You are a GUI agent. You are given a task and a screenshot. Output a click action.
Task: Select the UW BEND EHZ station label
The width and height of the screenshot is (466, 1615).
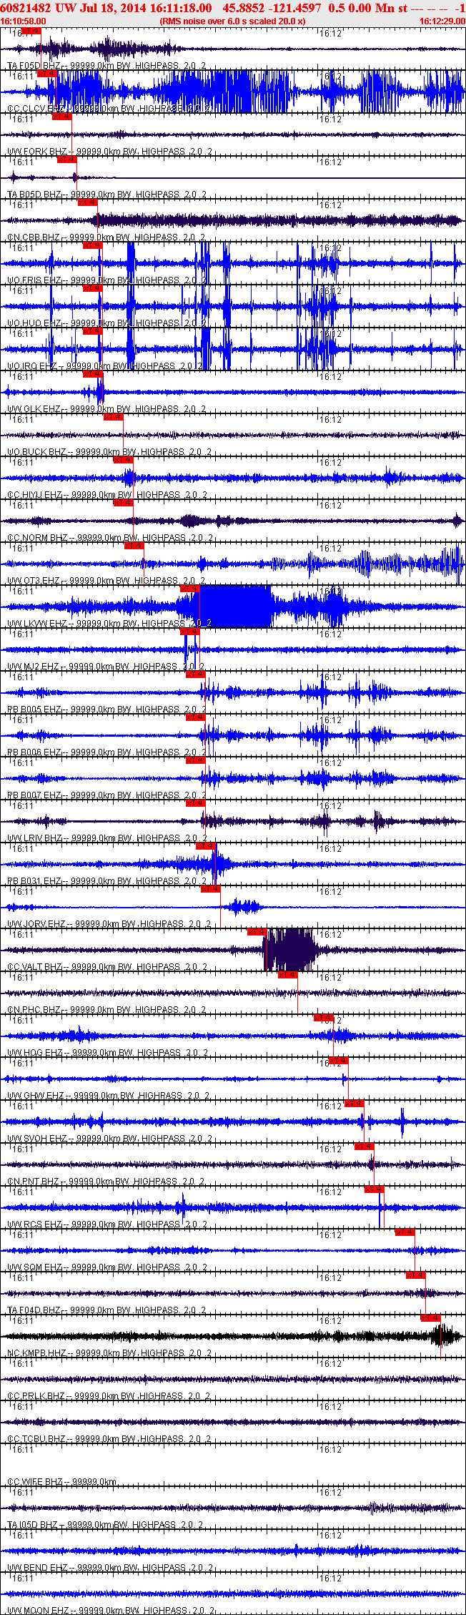37,1568
